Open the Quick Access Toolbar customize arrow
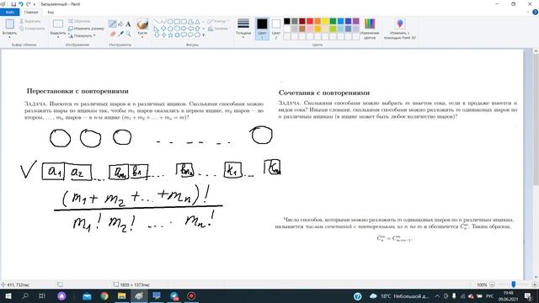The height and width of the screenshot is (303, 539). 35,4
